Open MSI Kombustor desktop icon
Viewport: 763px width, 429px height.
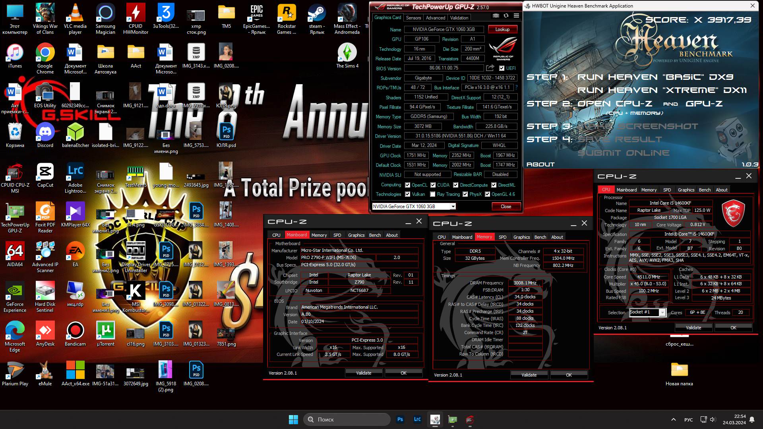(x=136, y=297)
